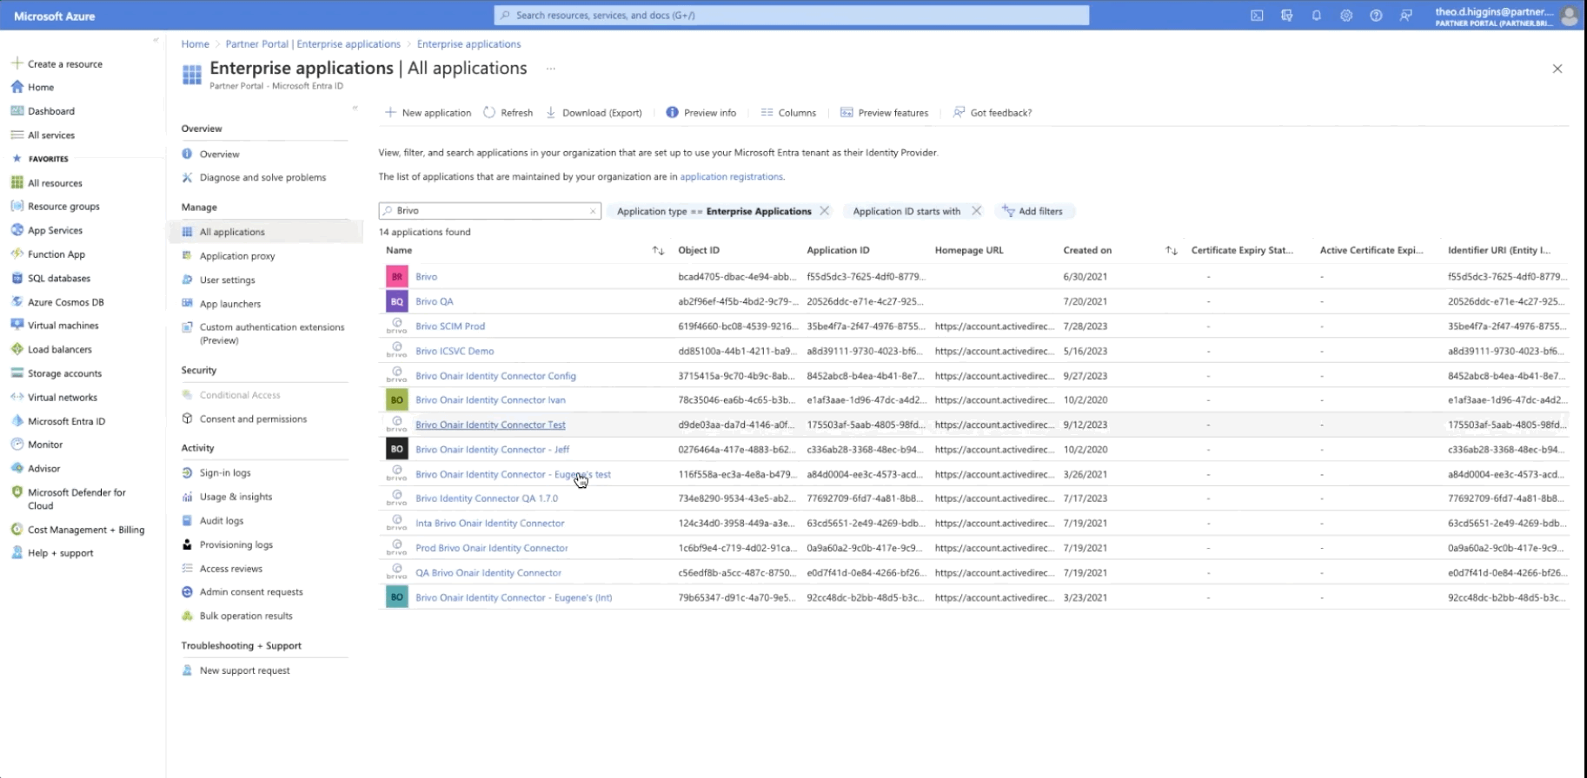Open the Columns chooser
The height and width of the screenshot is (778, 1587).
[788, 113]
